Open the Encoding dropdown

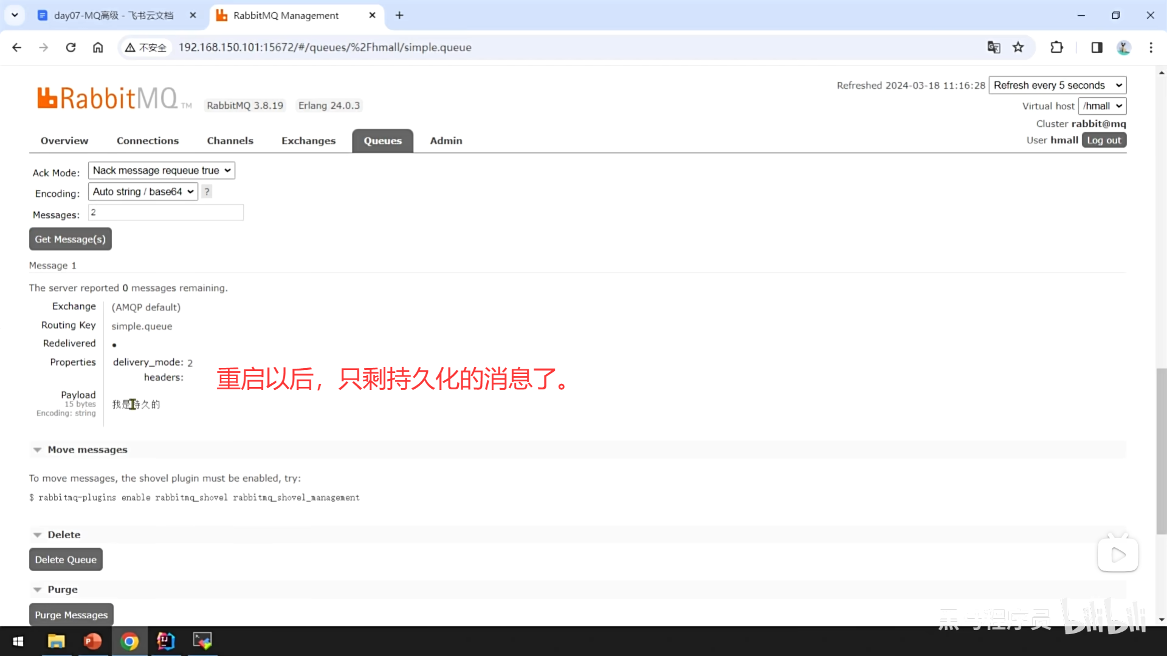[143, 192]
